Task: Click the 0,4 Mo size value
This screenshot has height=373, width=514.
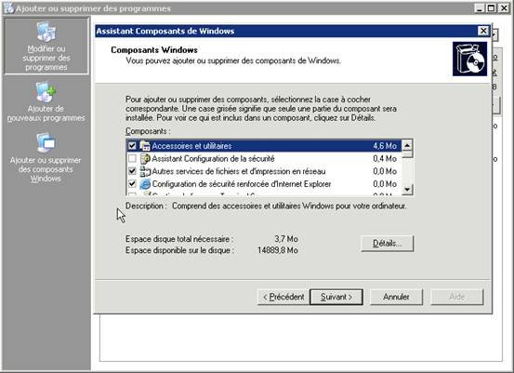Action: click(385, 158)
